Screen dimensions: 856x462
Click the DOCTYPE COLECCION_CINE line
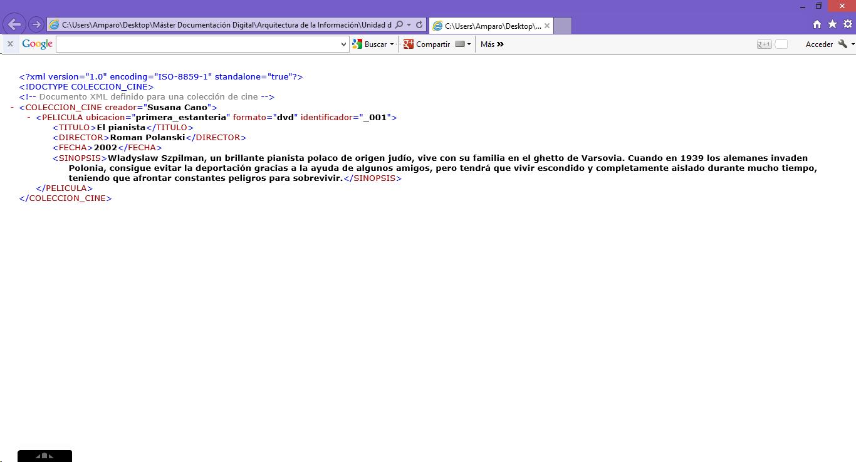86,87
